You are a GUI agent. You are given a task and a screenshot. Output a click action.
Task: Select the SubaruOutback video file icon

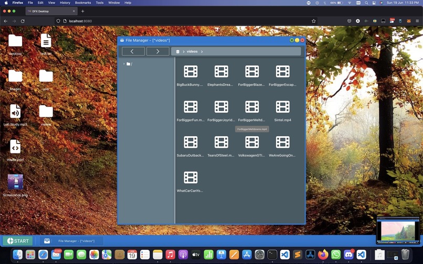pos(191,142)
